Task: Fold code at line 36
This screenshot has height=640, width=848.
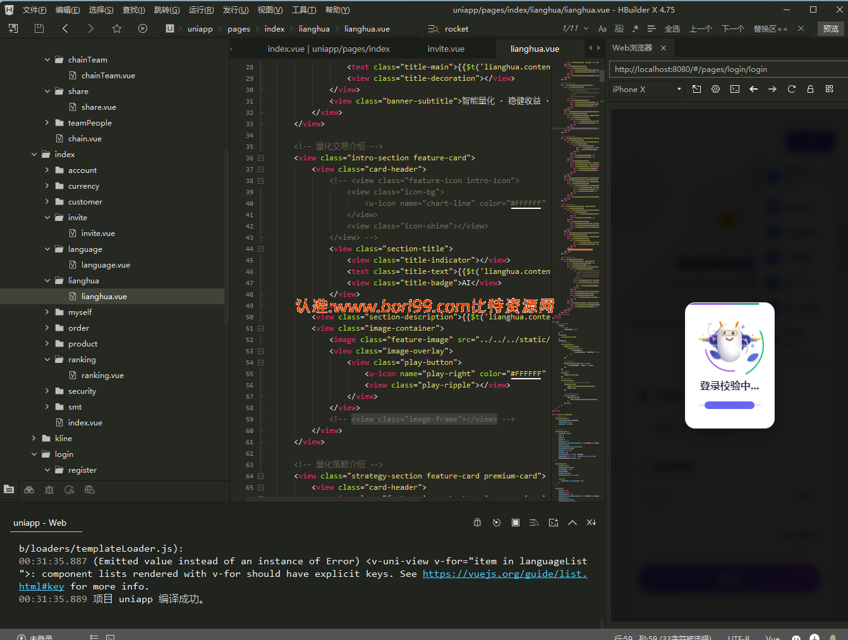Action: (260, 158)
